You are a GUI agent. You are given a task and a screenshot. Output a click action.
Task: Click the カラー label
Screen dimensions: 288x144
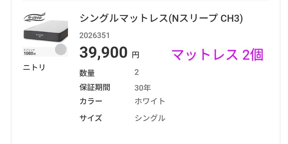pyautogui.click(x=91, y=101)
